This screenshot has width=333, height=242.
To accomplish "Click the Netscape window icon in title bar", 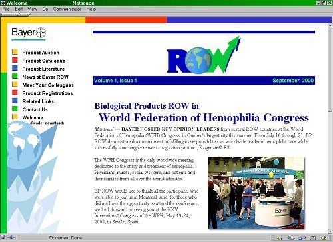I will [3, 3].
